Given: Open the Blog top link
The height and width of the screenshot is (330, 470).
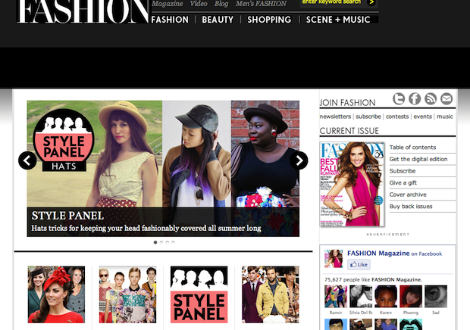Looking at the screenshot, I should pos(221,4).
